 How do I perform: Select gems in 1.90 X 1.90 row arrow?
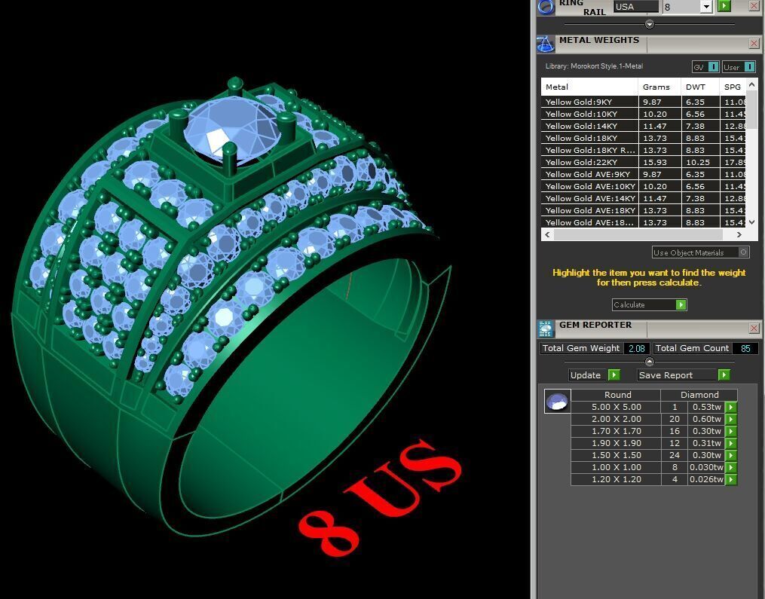[x=731, y=443]
